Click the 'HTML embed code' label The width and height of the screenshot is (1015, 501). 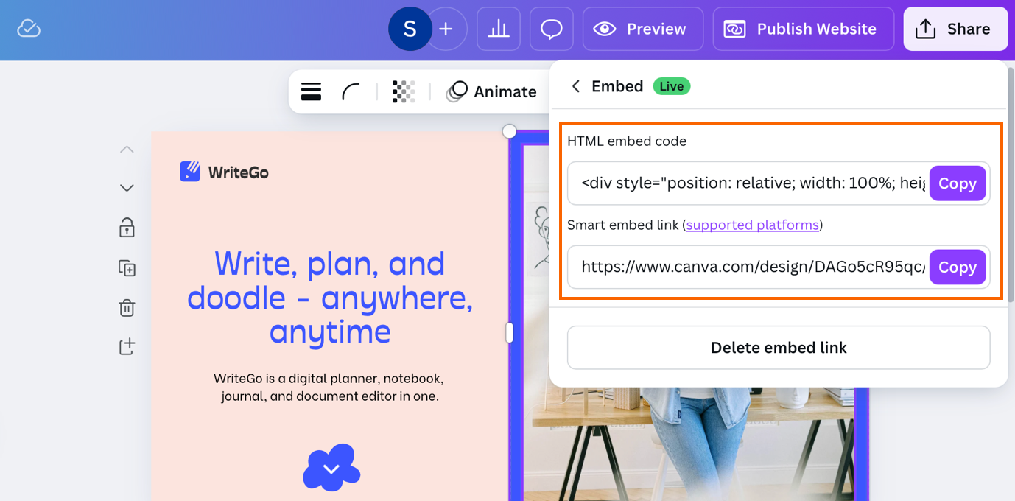coord(627,141)
